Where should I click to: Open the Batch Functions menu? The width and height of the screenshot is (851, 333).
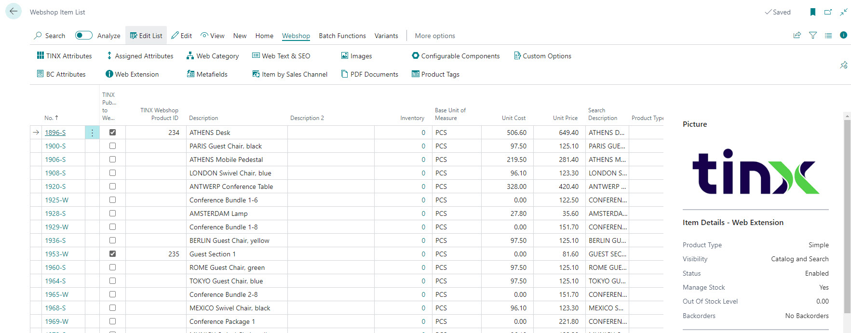pos(342,36)
